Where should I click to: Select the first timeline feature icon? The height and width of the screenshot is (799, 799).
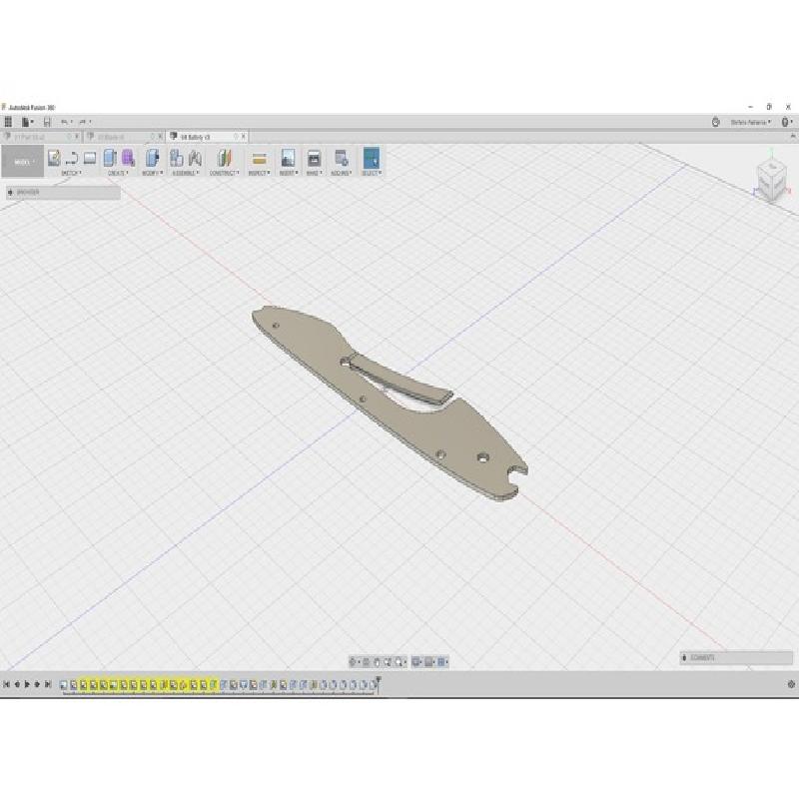pyautogui.click(x=64, y=685)
